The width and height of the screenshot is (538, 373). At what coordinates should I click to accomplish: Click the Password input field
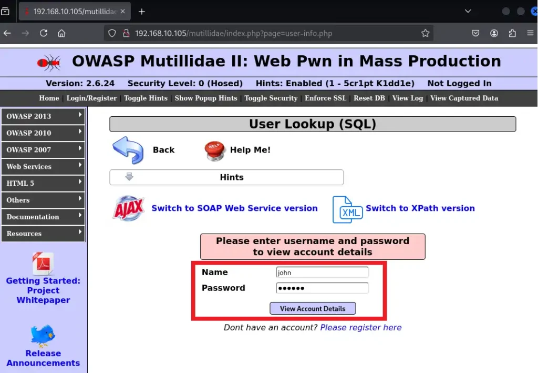pyautogui.click(x=322, y=288)
